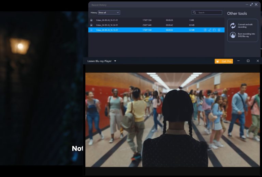Select recording Video_24-09-24_16-13-01

tap(156, 30)
